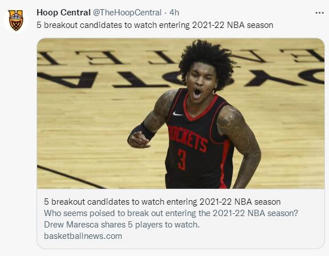Screen dimensions: 329x256
Task: Click the Rockets jersey number 3 in the photo
Action: point(182,160)
